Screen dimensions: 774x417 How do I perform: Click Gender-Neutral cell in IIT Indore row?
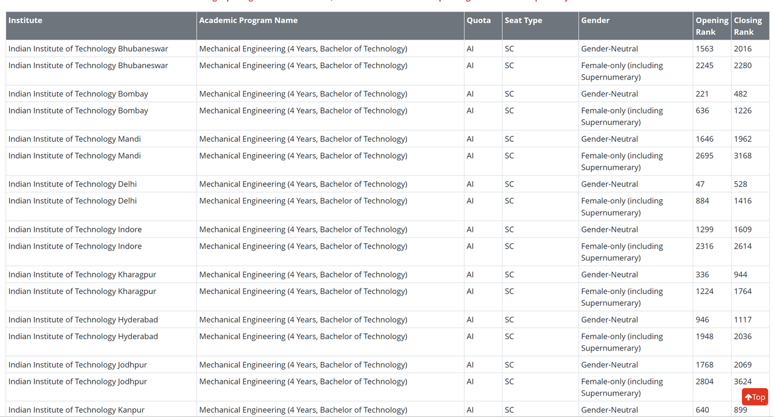pyautogui.click(x=636, y=229)
